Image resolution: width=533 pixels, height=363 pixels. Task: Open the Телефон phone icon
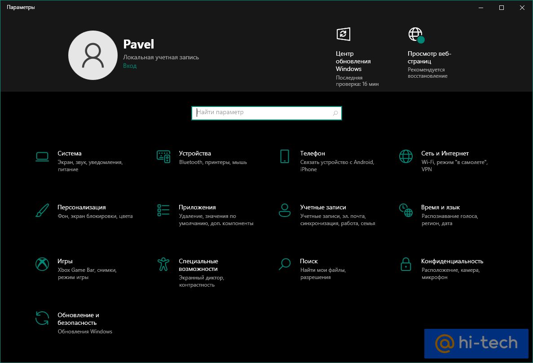coord(285,156)
